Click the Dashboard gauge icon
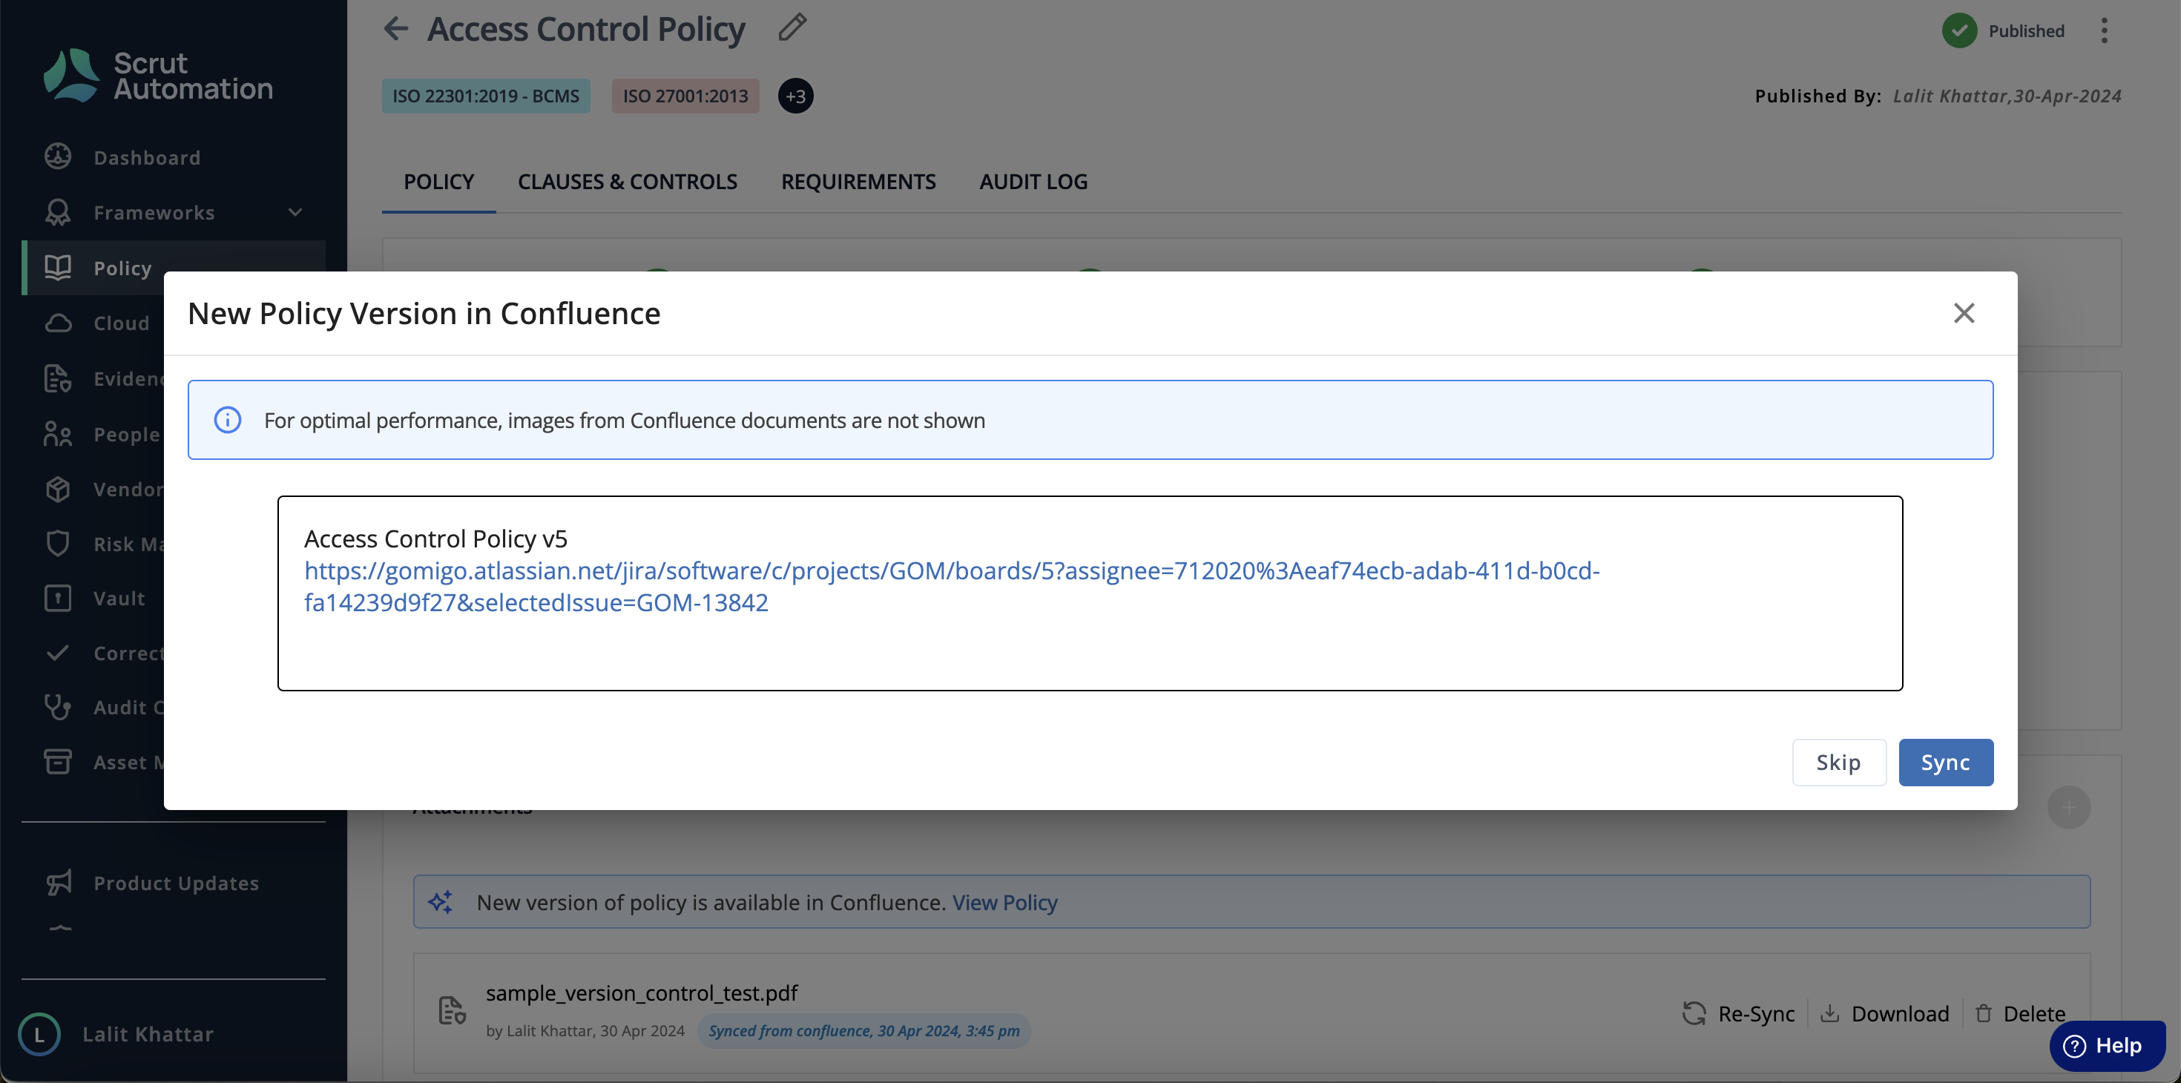This screenshot has width=2181, height=1083. 58,157
